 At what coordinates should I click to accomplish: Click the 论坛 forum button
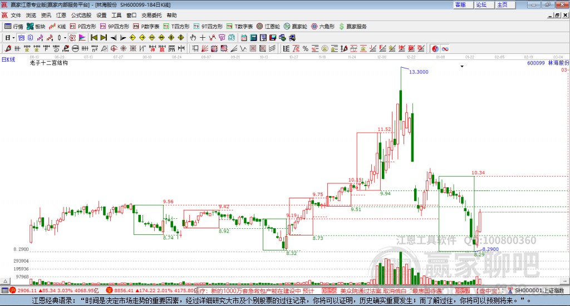tap(484, 4)
